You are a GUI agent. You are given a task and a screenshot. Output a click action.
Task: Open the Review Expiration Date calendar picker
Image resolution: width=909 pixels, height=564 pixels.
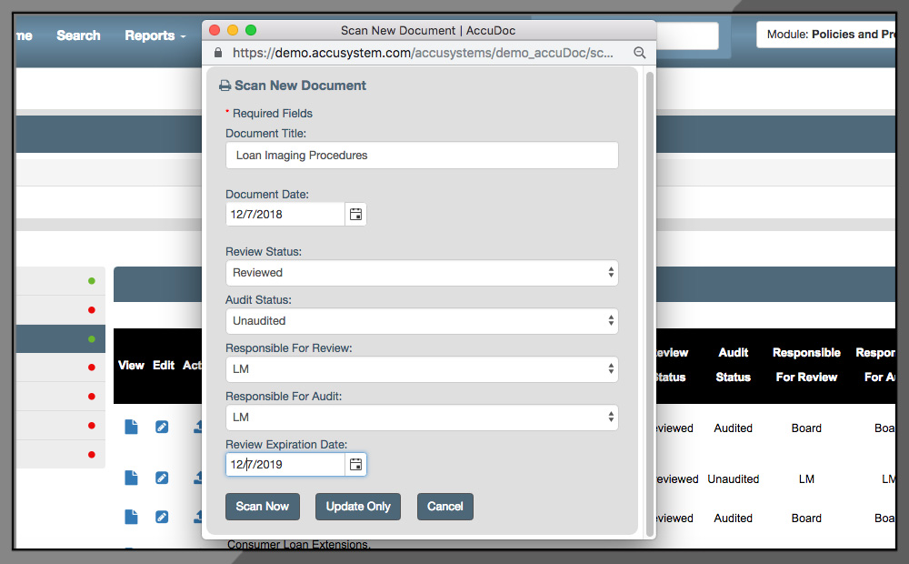coord(355,465)
